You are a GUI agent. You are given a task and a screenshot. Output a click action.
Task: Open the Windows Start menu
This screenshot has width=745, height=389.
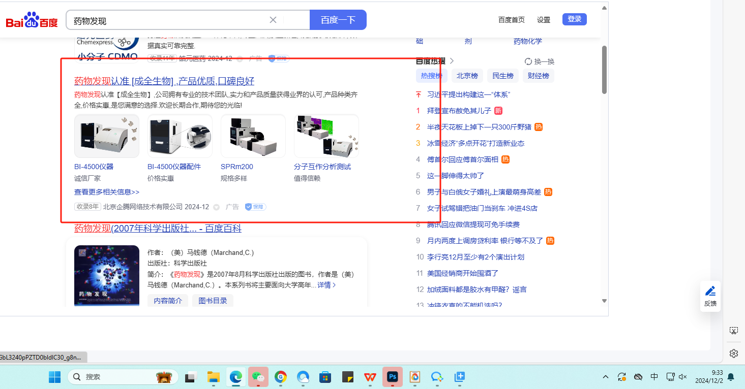pyautogui.click(x=54, y=377)
